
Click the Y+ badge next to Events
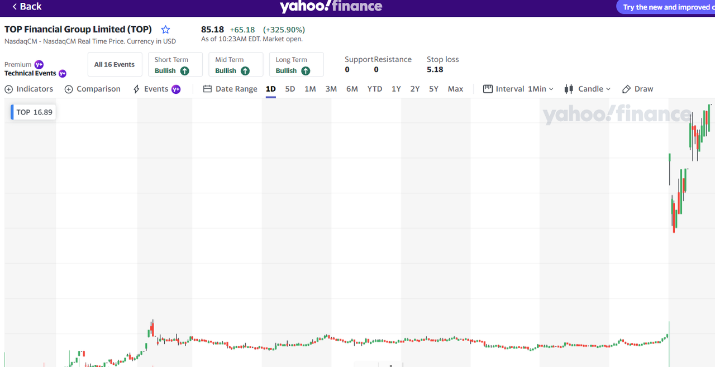pos(176,89)
